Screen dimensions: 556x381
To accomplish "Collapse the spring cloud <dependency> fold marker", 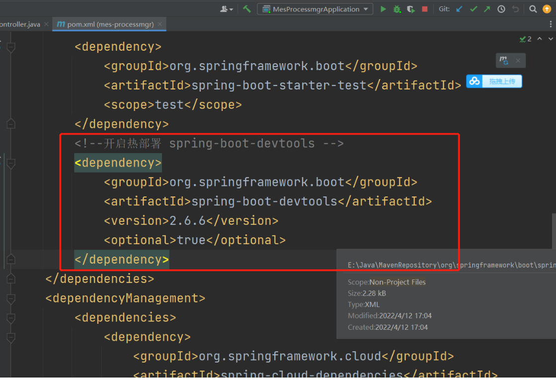I will tap(11, 337).
